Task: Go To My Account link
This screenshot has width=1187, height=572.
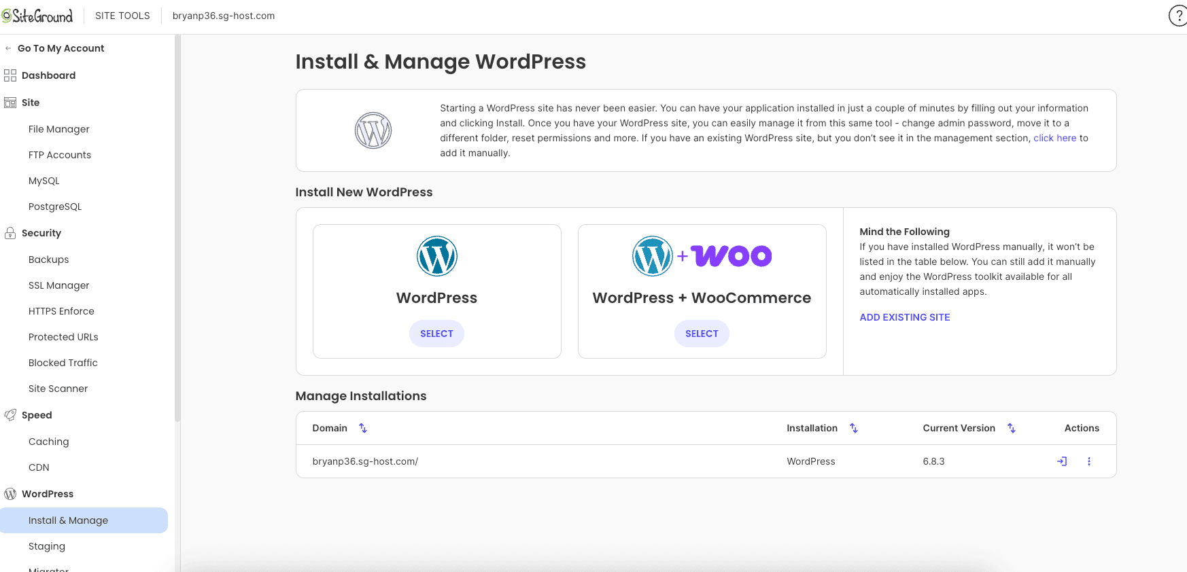Action: pyautogui.click(x=61, y=48)
